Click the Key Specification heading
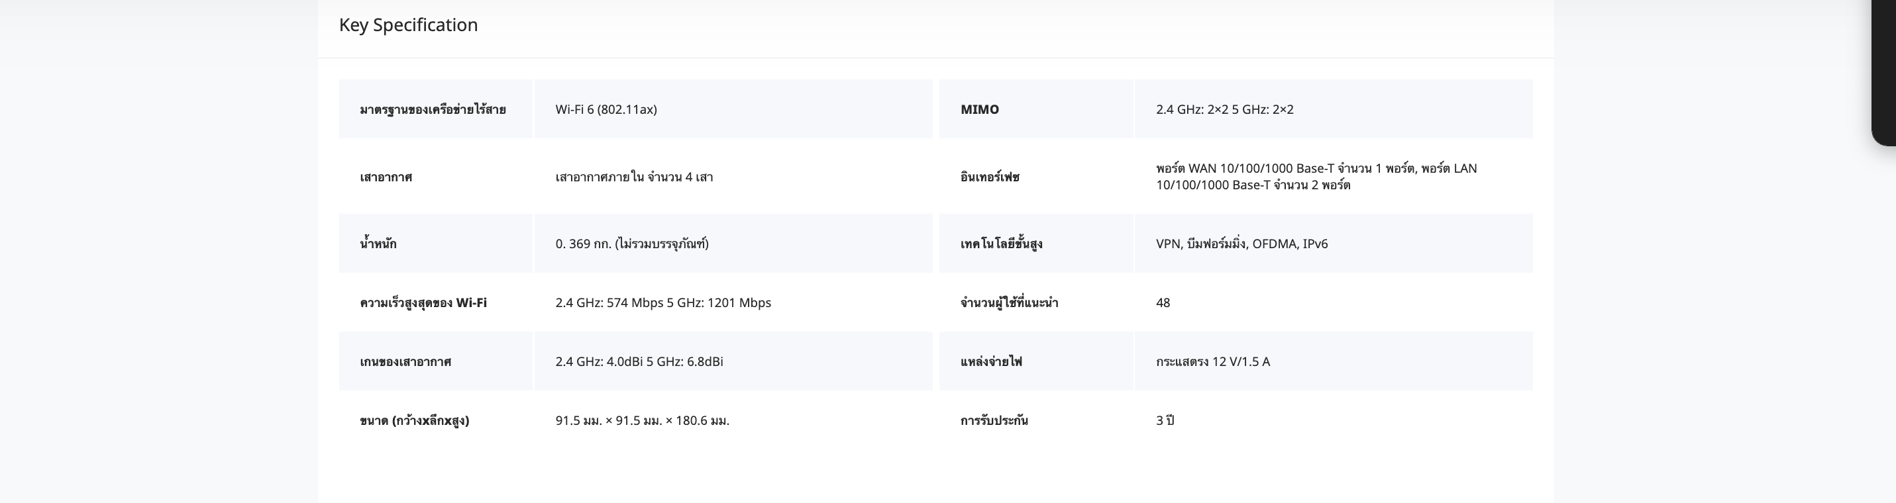 (x=408, y=25)
